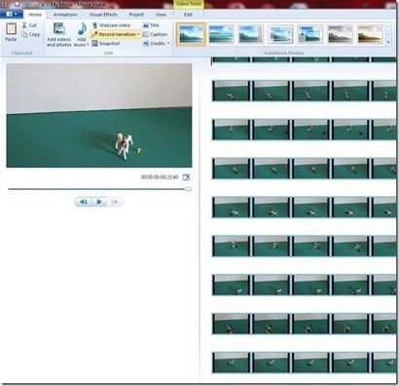The width and height of the screenshot is (399, 386).
Task: Open the Video Tools Edit tab
Action: pos(188,15)
